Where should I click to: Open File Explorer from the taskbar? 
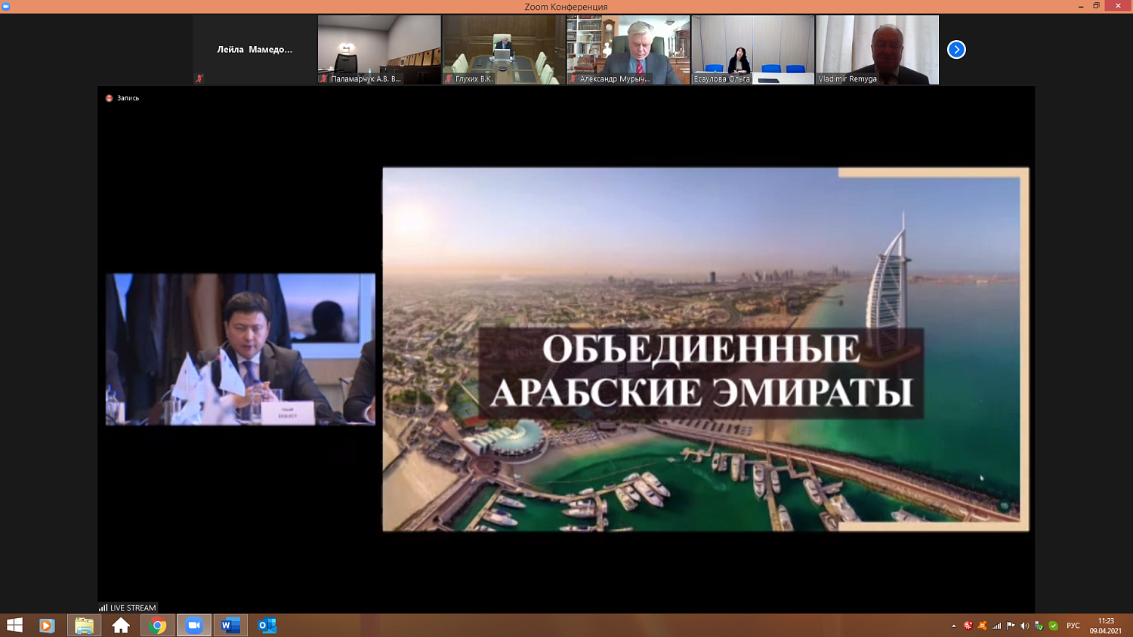(84, 626)
